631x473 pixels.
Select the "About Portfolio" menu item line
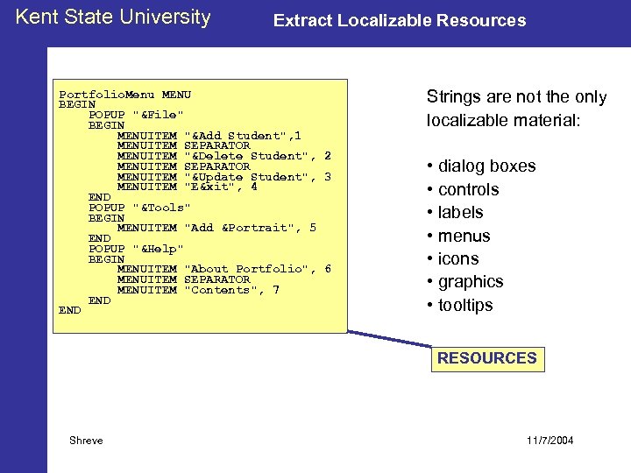point(224,269)
